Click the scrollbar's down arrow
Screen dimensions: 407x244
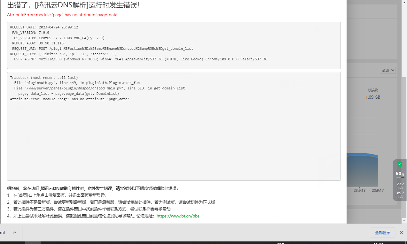(404, 221)
